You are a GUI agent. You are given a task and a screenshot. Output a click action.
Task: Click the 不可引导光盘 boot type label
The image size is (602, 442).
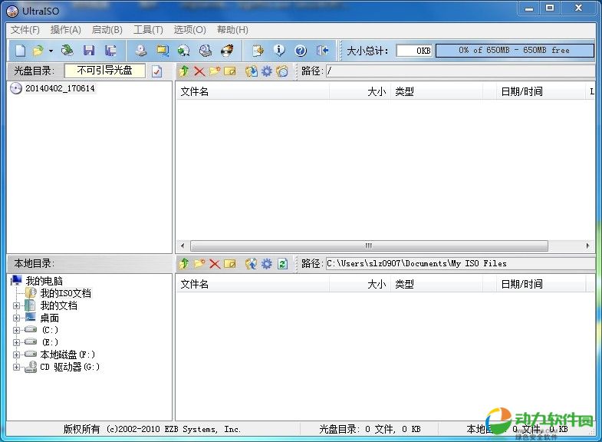(104, 71)
